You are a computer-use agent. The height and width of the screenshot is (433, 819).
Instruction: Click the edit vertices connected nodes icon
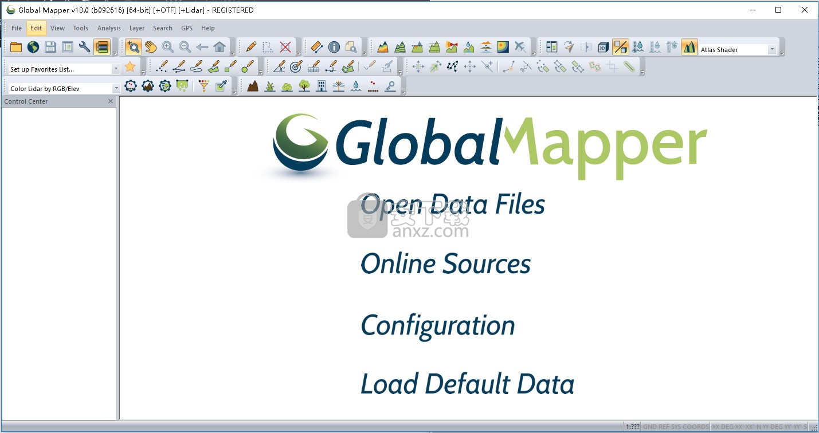click(452, 67)
